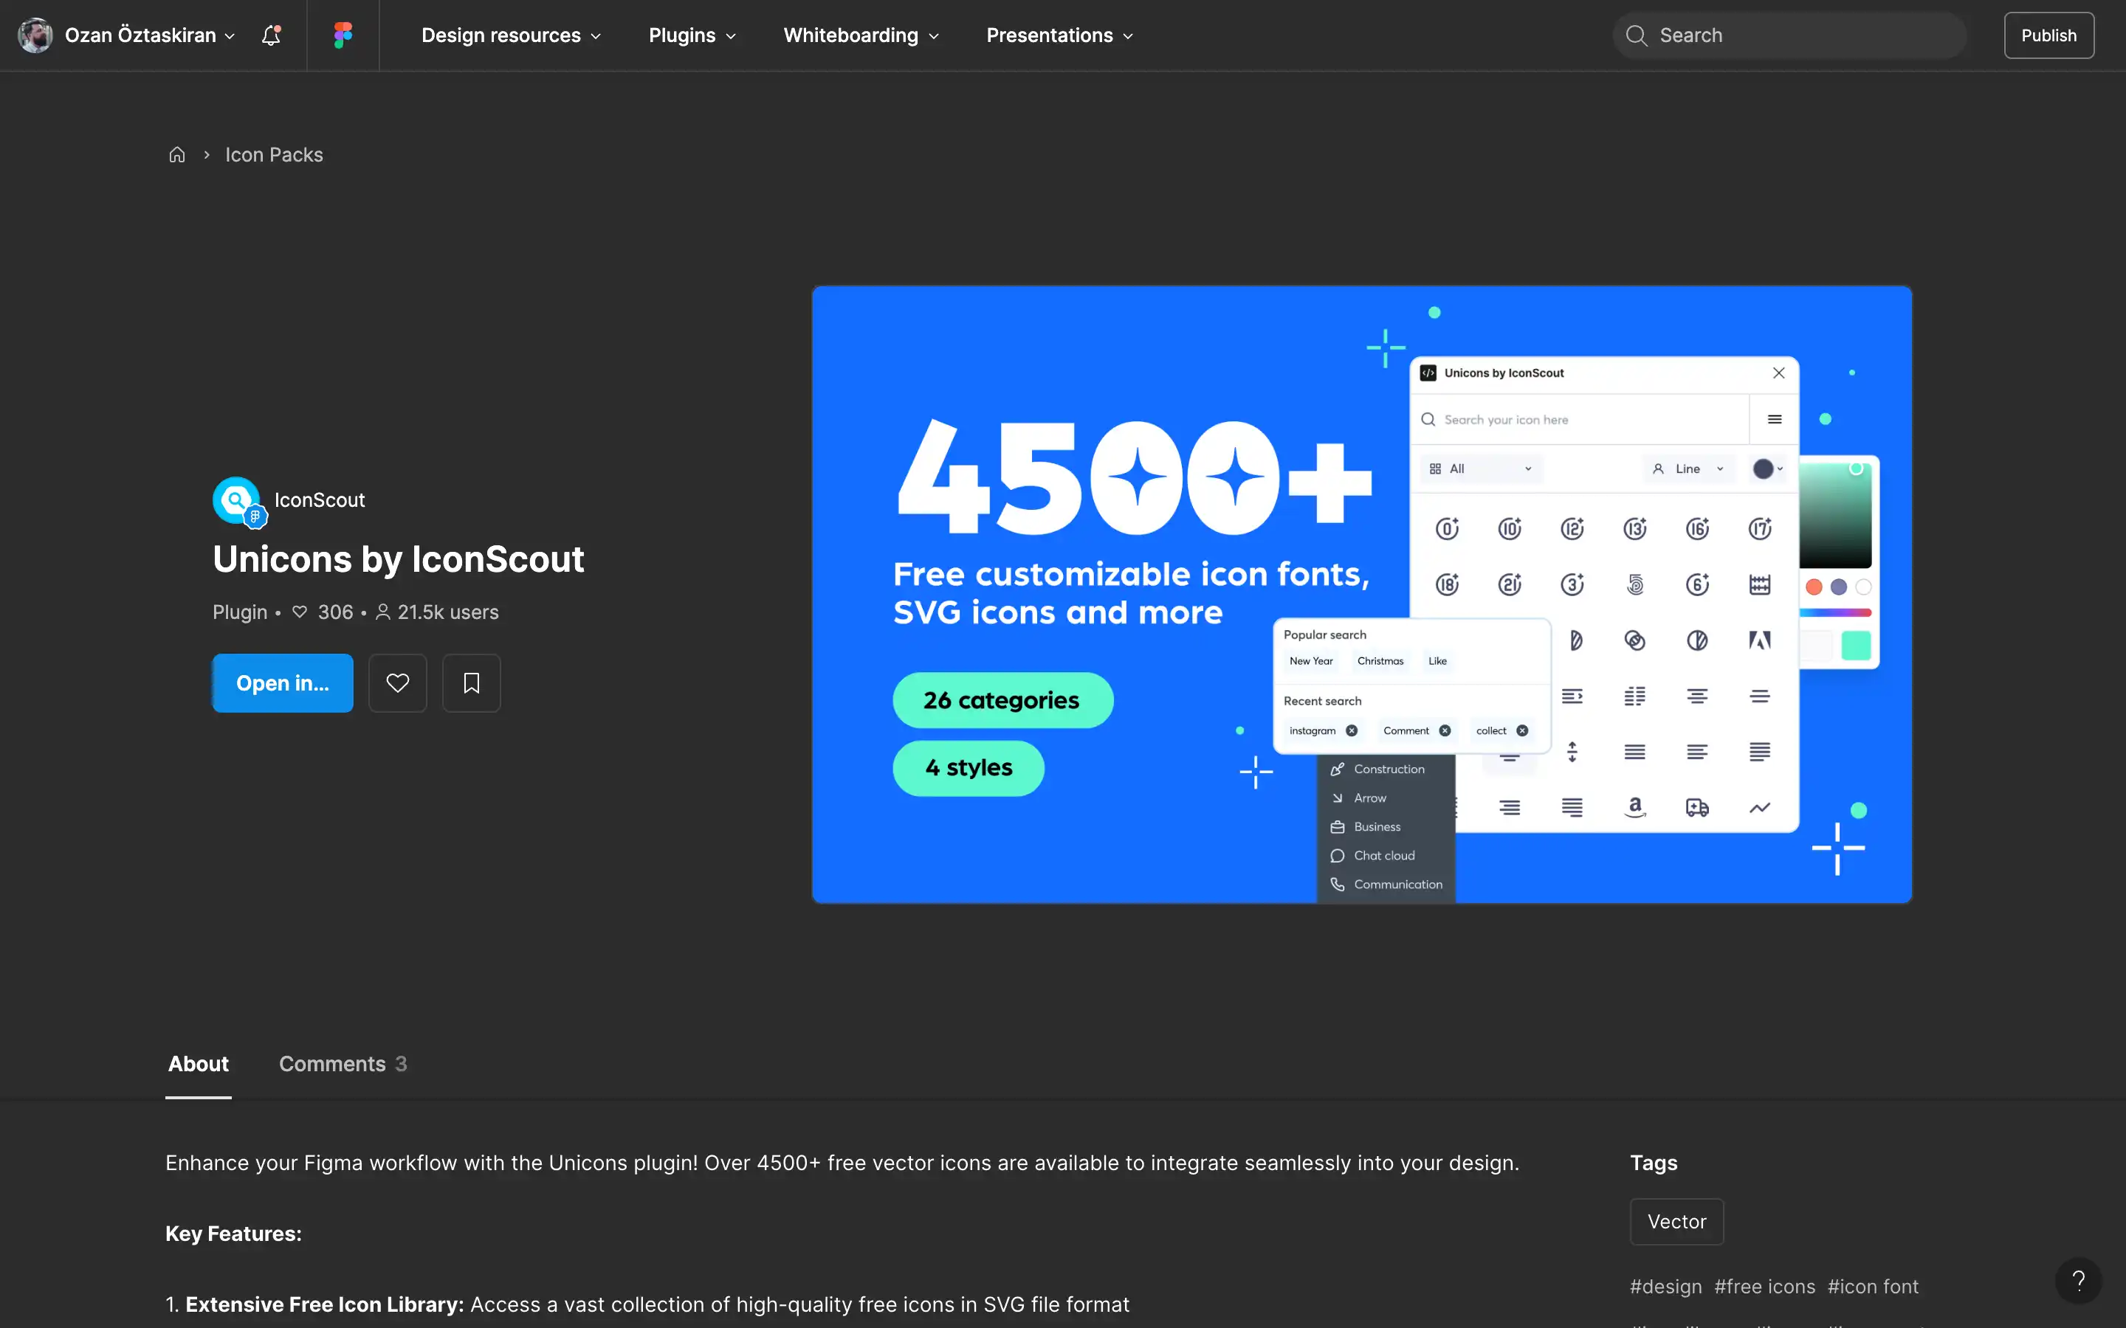Image resolution: width=2126 pixels, height=1328 pixels.
Task: Open the #free icons hashtag
Action: click(1765, 1287)
